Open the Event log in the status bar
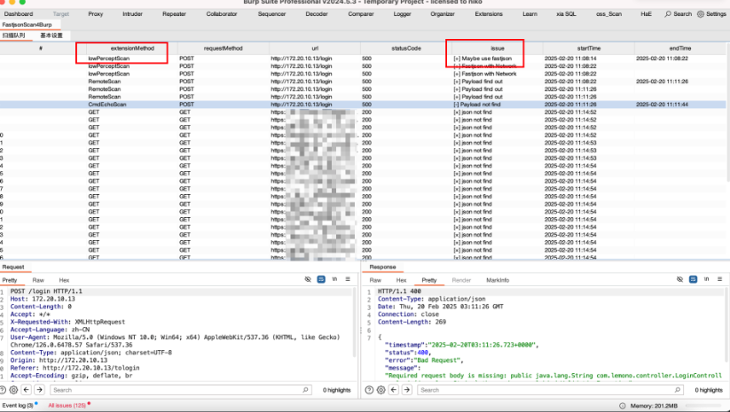Image resolution: width=730 pixels, height=412 pixels. [18, 406]
